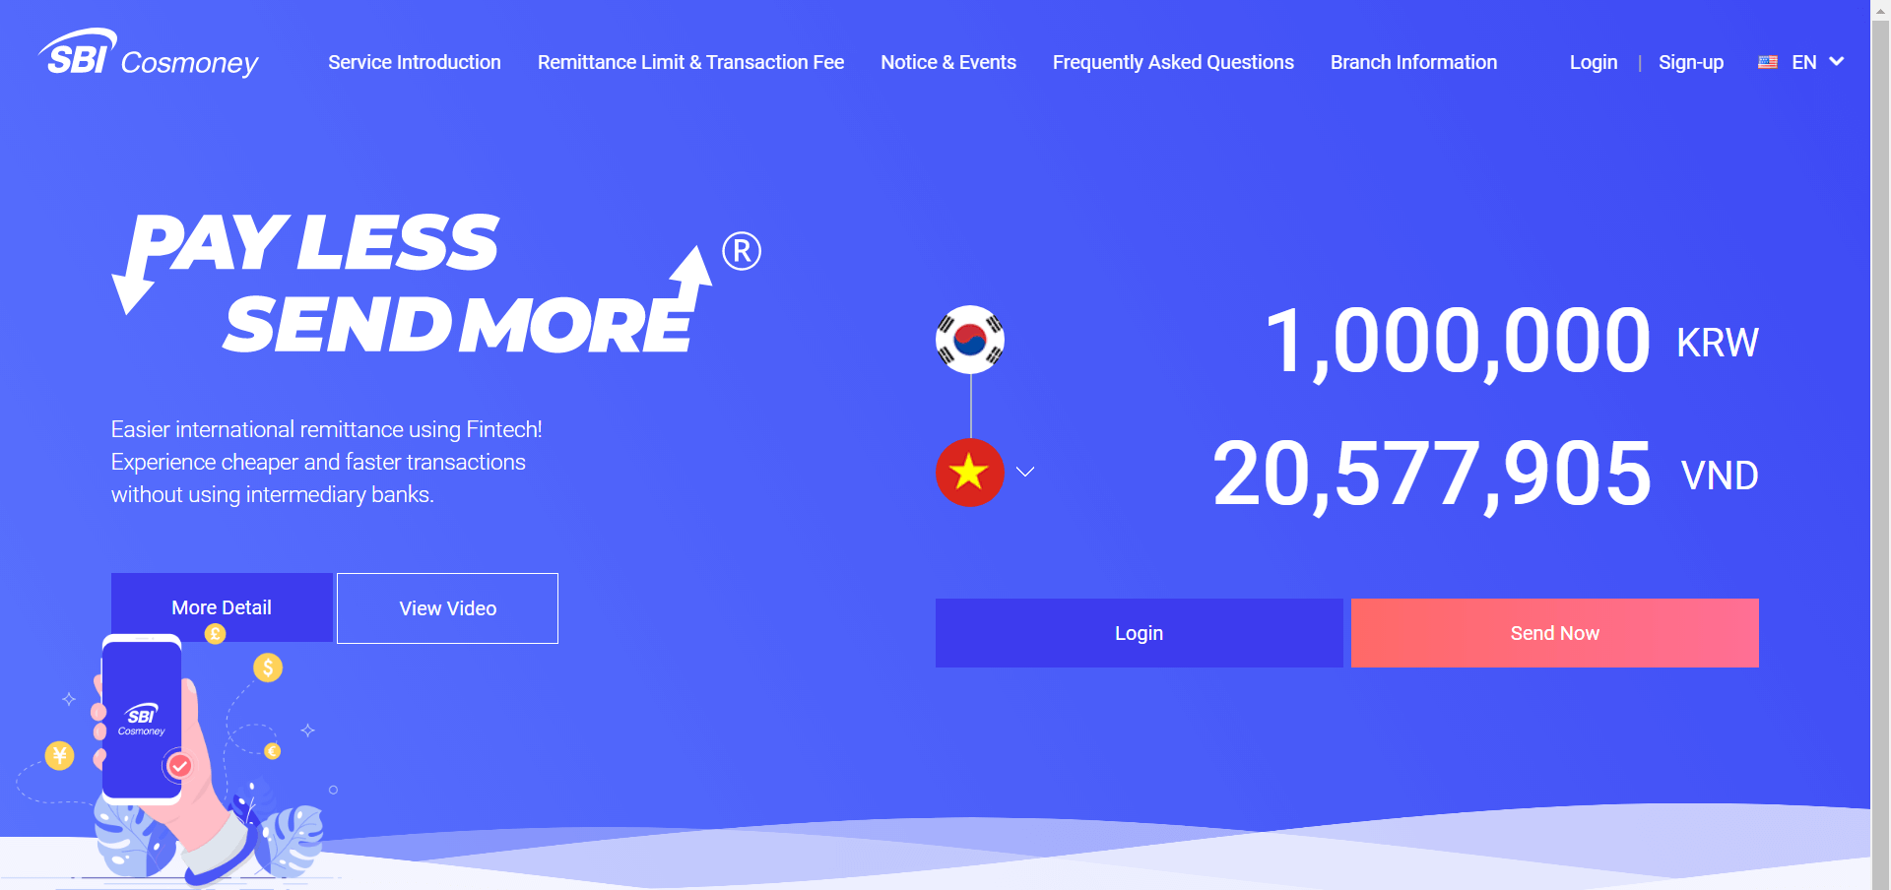Screen dimensions: 1891x890
Task: Click the Login link in the header
Action: (1592, 61)
